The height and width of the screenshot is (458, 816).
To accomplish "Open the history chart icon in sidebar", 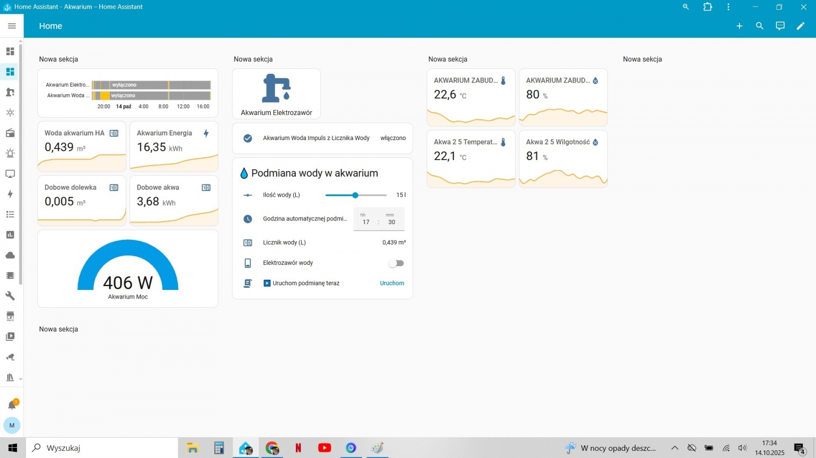I will pos(10,235).
